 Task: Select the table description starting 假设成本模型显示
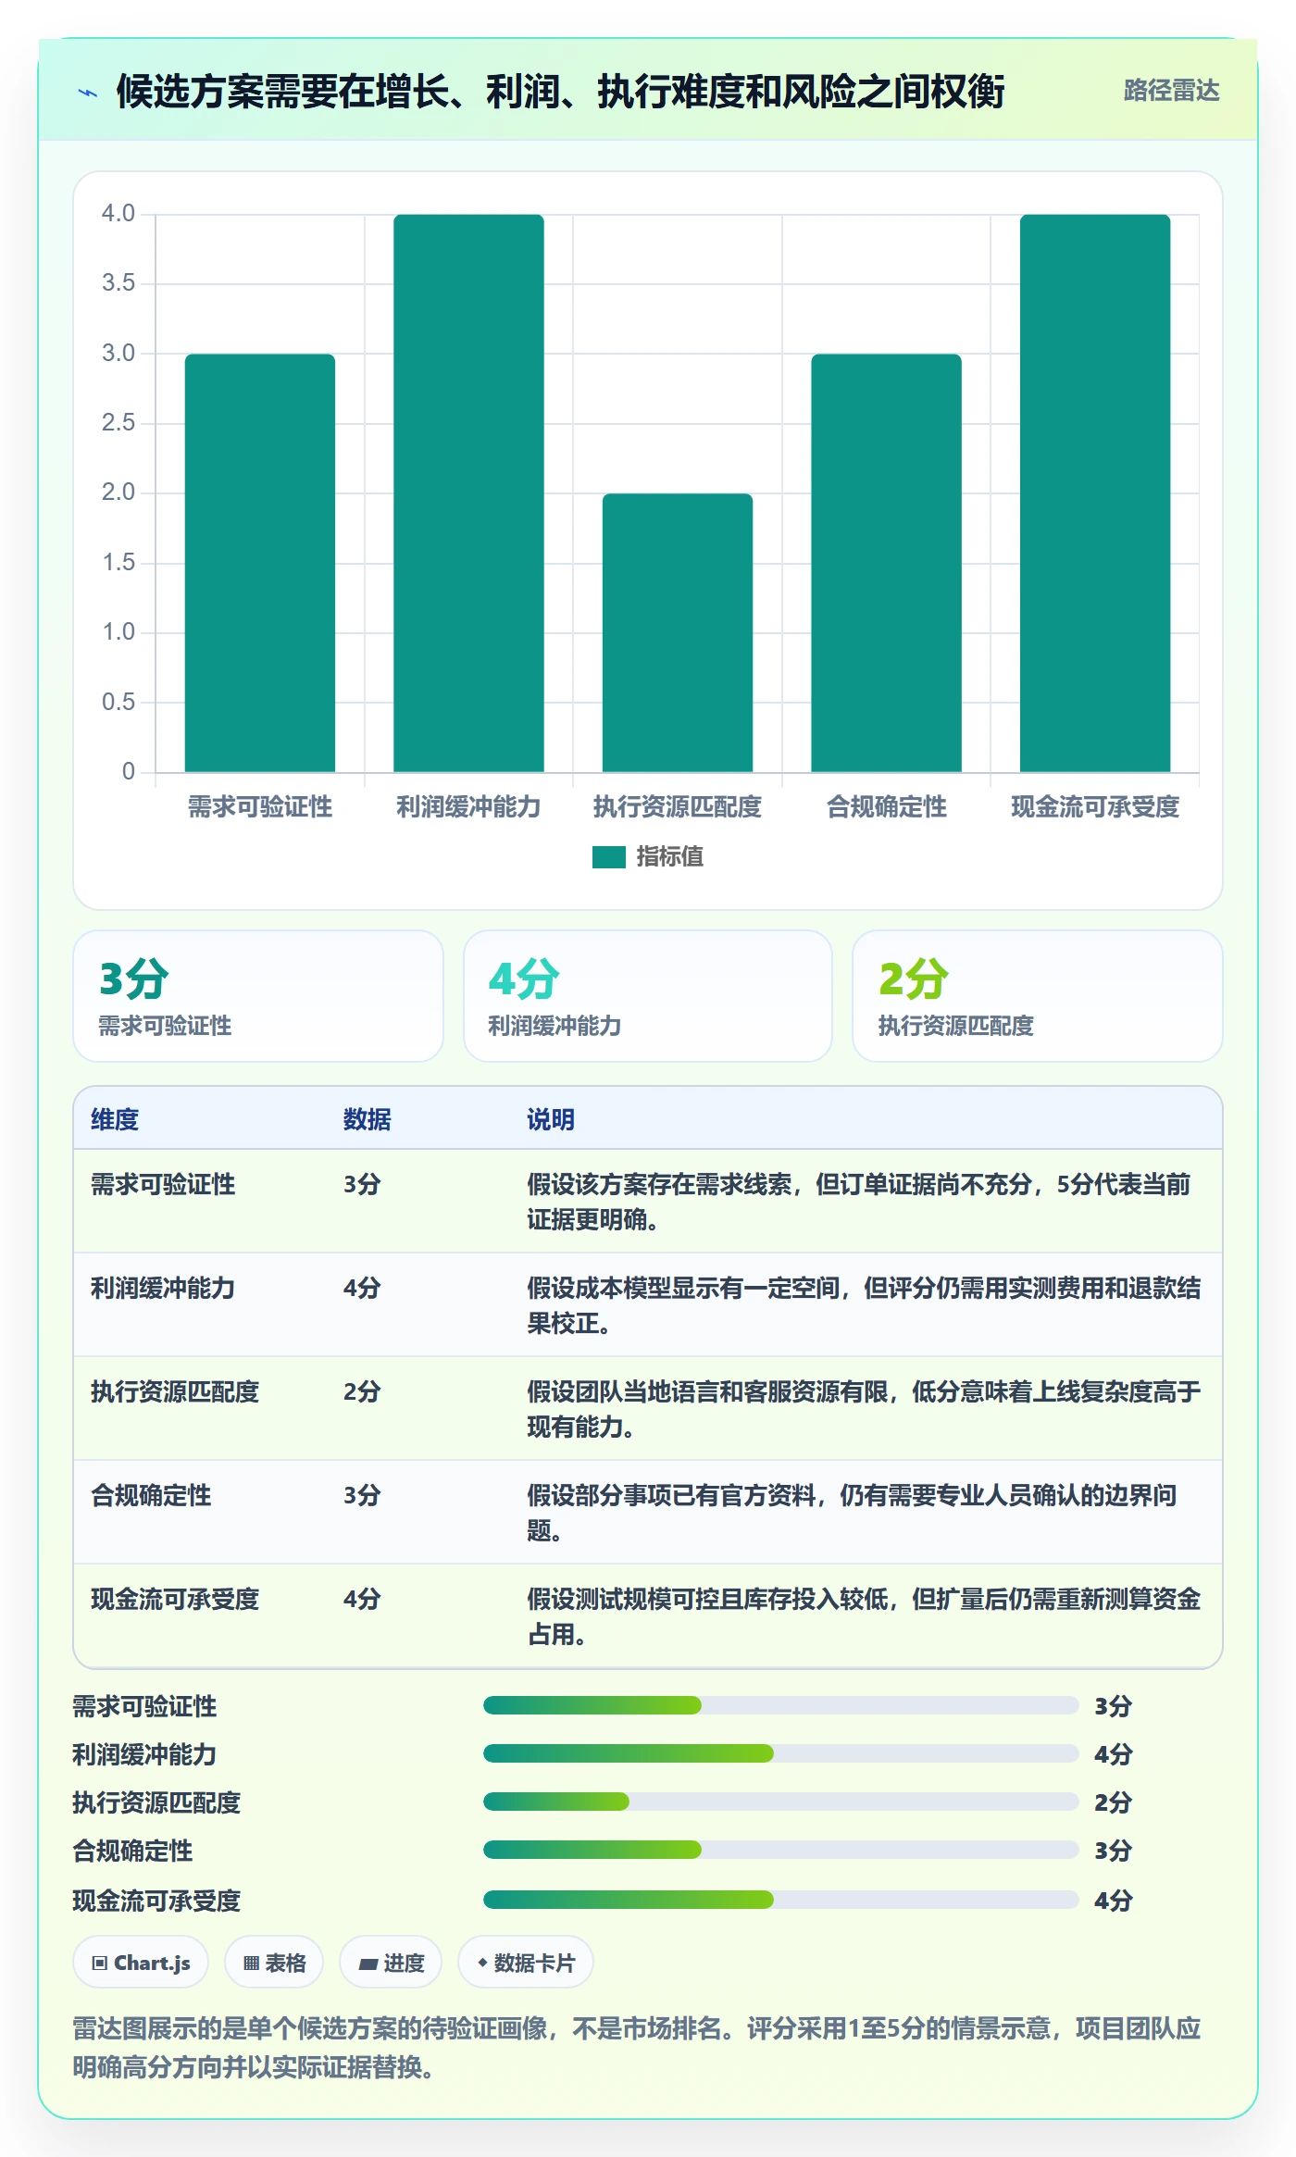click(864, 1305)
